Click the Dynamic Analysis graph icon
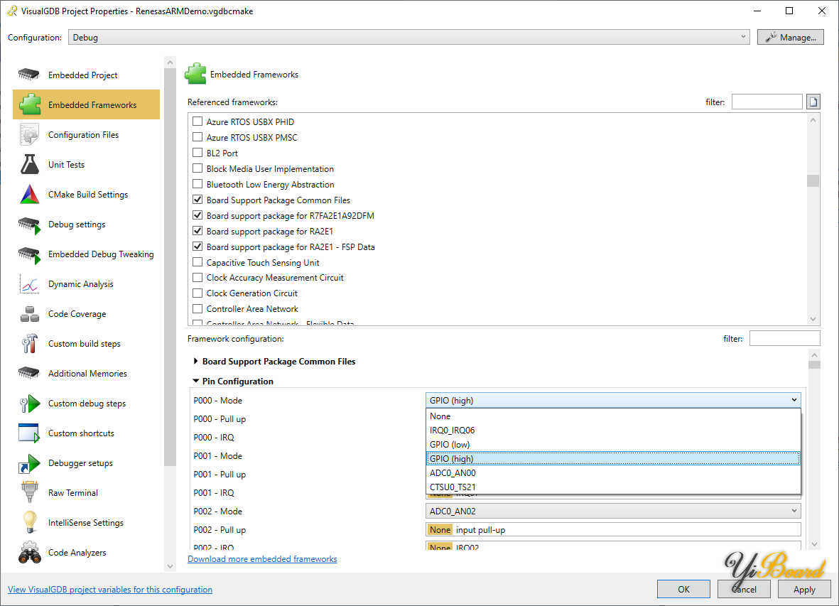Viewport: 839px width, 606px height. 29,284
